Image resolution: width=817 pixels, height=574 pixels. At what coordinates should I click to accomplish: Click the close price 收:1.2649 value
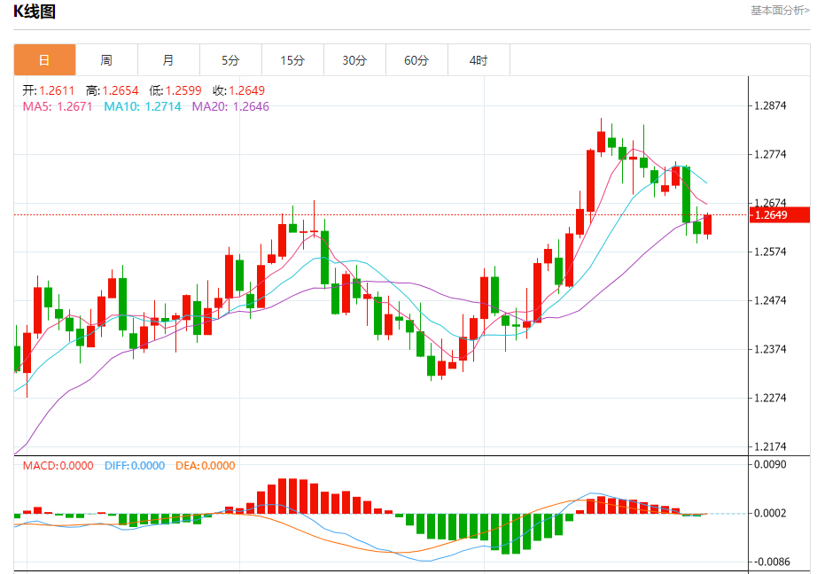click(x=238, y=90)
